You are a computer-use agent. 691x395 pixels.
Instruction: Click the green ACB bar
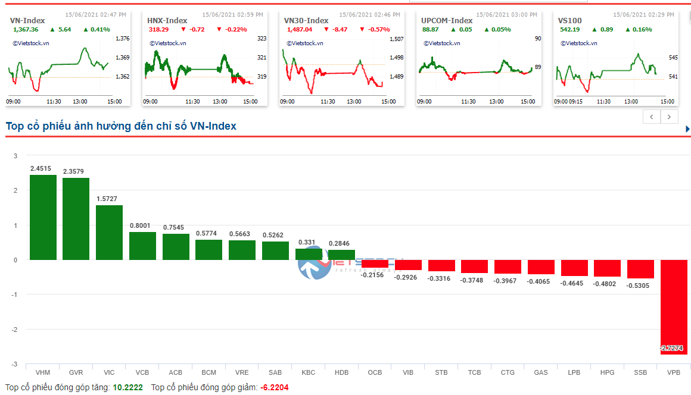[x=176, y=247]
